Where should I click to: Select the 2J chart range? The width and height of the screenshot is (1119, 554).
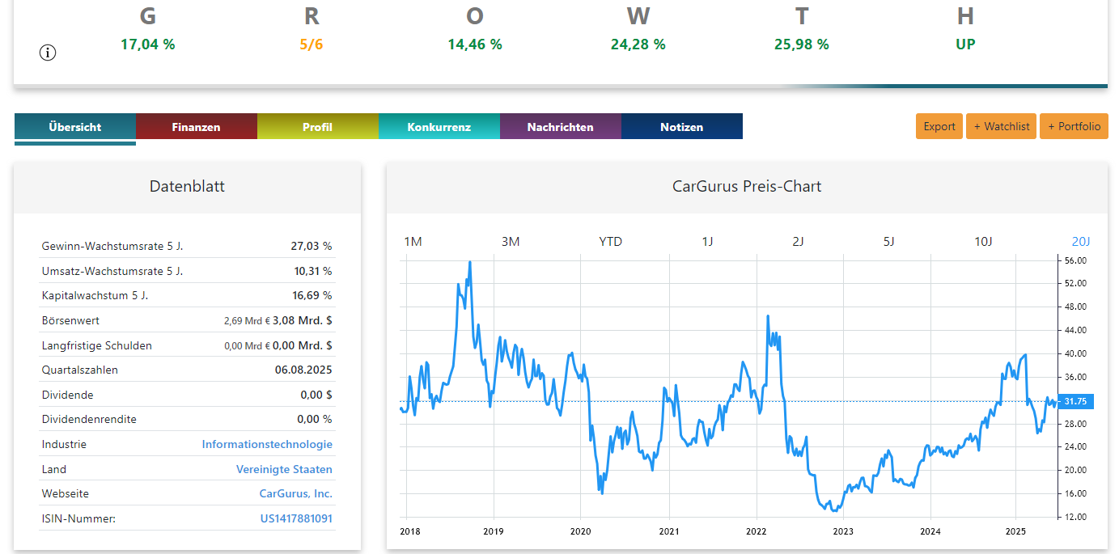click(x=798, y=241)
